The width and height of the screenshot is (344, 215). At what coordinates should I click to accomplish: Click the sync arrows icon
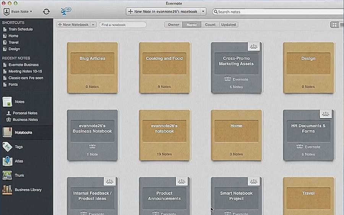click(46, 11)
